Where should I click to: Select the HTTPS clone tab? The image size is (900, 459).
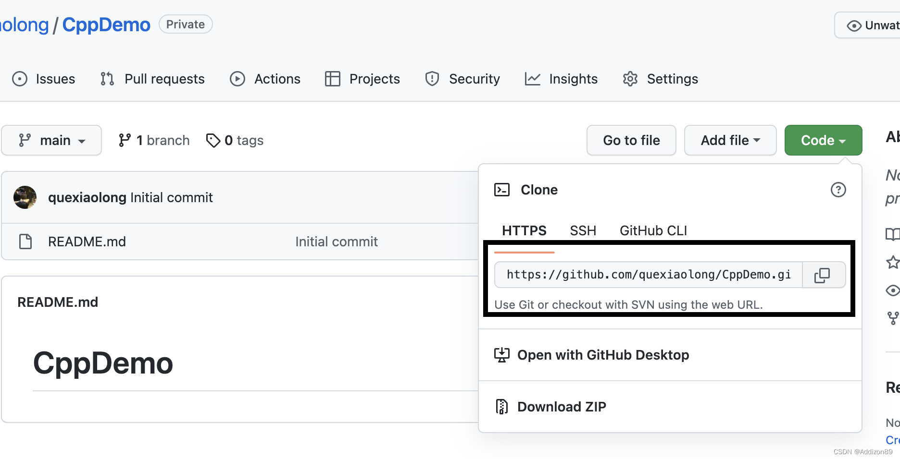524,231
